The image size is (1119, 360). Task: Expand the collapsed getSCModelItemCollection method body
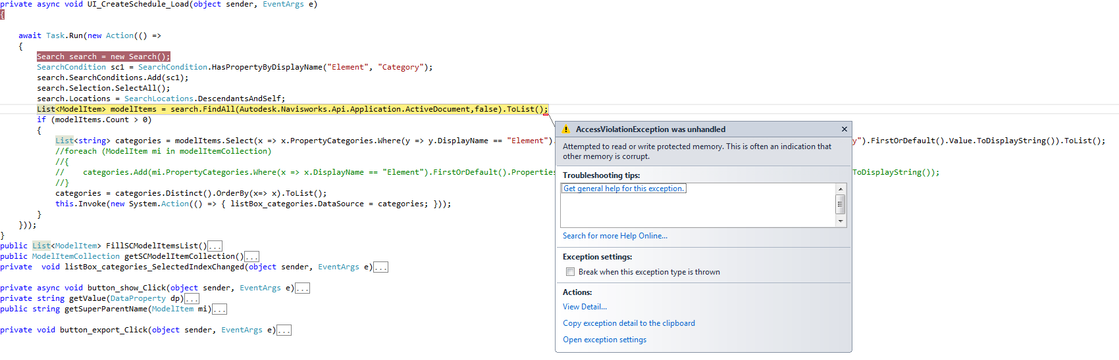point(251,257)
